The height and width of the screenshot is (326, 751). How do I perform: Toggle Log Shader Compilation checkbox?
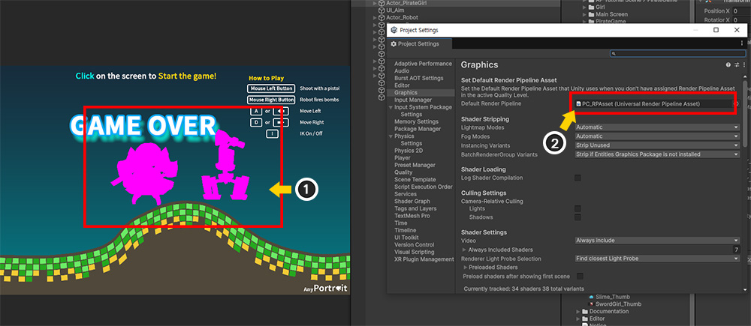click(x=578, y=178)
